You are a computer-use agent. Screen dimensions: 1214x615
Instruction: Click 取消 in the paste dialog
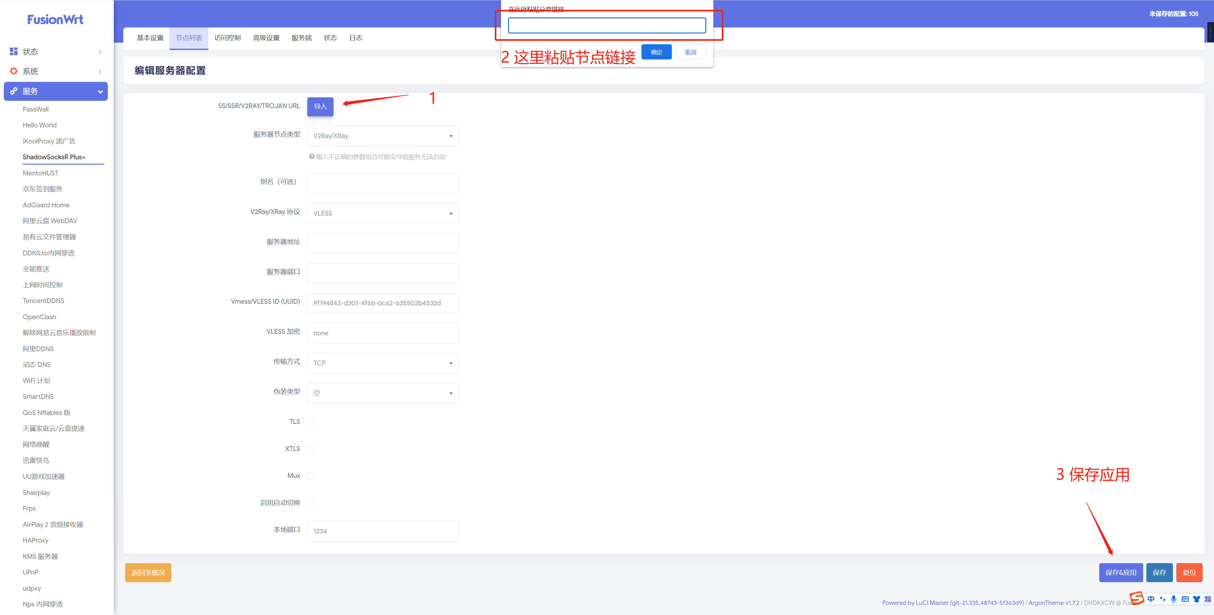coord(690,52)
